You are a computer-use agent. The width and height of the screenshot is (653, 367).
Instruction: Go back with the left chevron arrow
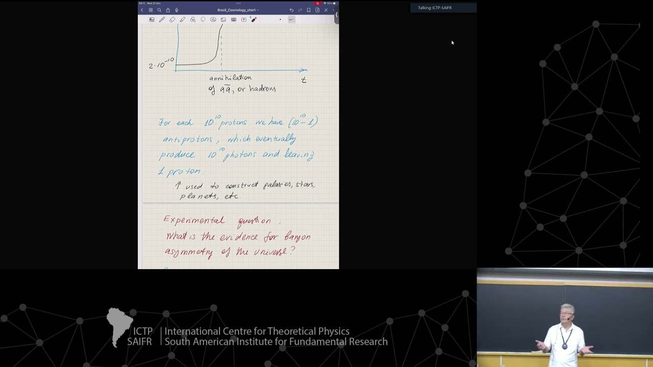(x=142, y=10)
